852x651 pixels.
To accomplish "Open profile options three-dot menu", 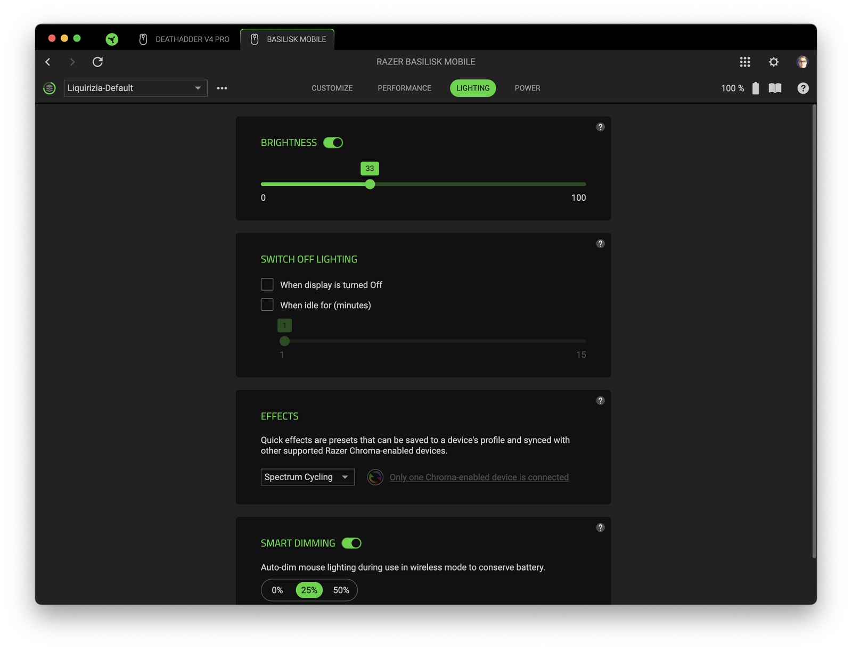I will [222, 88].
